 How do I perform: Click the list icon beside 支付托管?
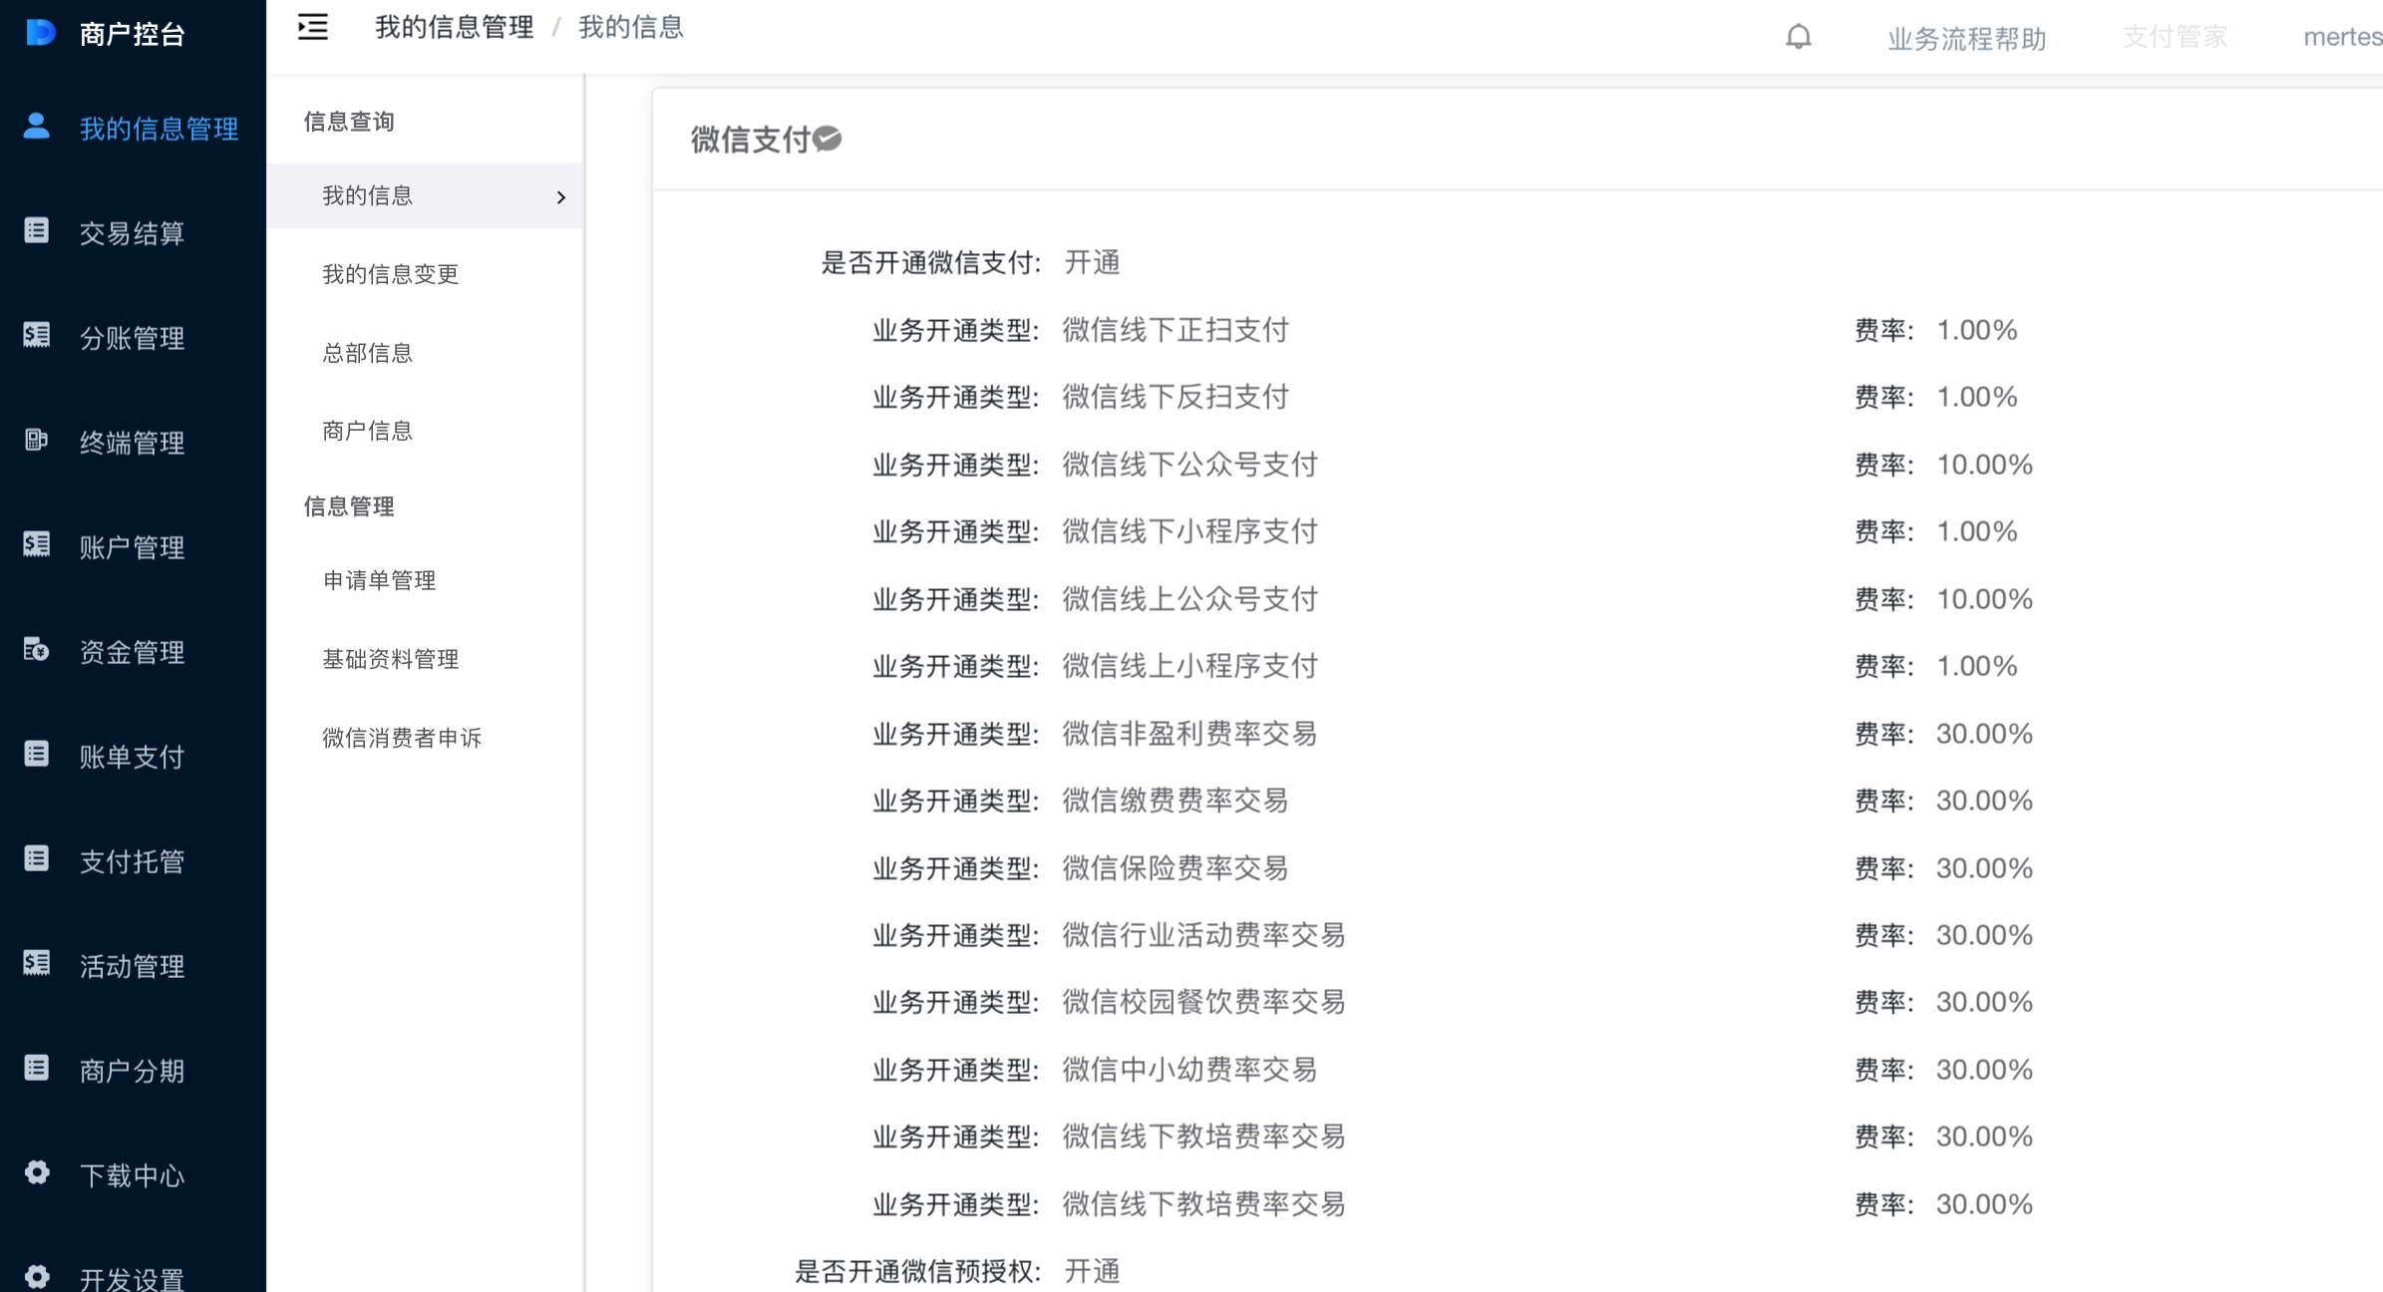tap(37, 859)
